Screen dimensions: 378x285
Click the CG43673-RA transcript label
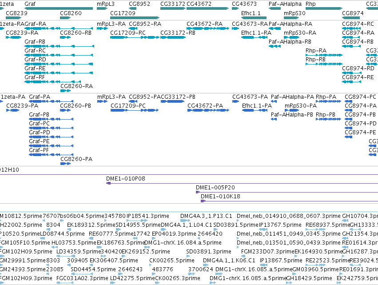pos(250,24)
